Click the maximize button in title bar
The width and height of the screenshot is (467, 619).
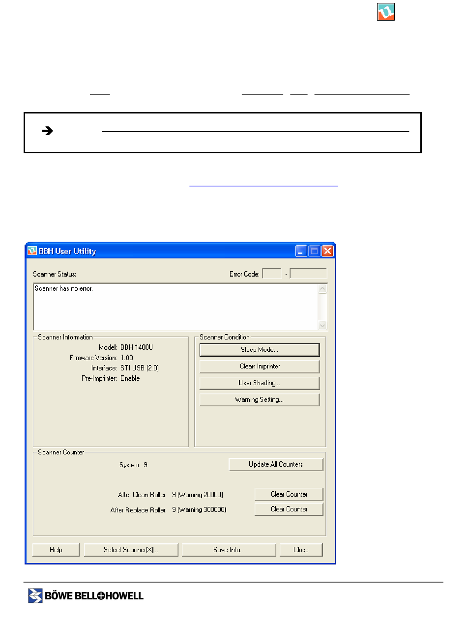click(315, 251)
